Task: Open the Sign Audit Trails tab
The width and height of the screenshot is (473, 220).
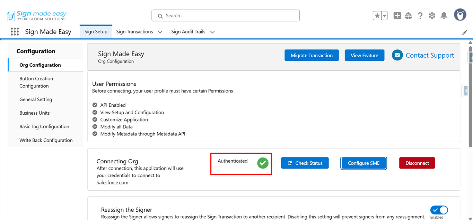Action: pos(188,32)
